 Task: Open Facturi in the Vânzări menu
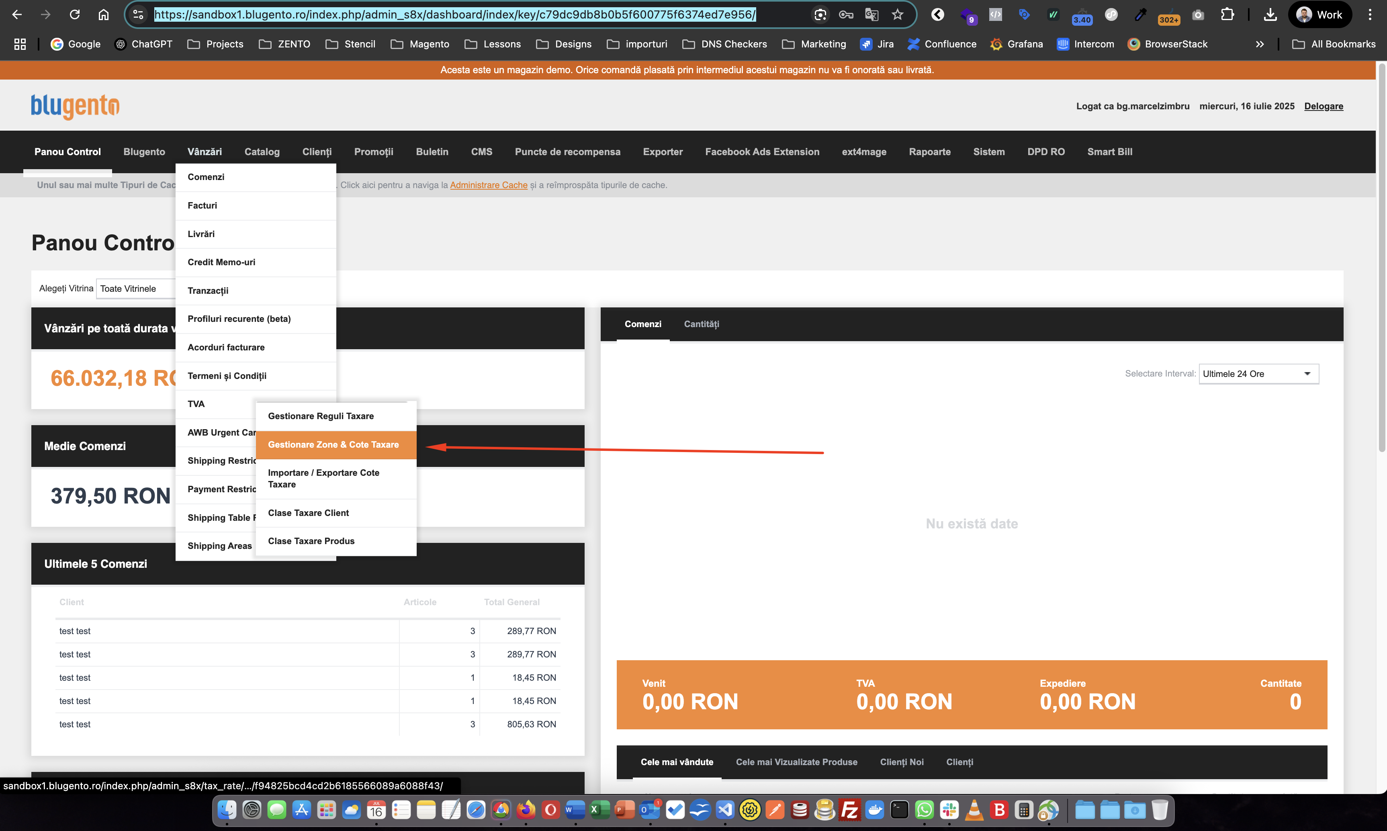pos(256,205)
